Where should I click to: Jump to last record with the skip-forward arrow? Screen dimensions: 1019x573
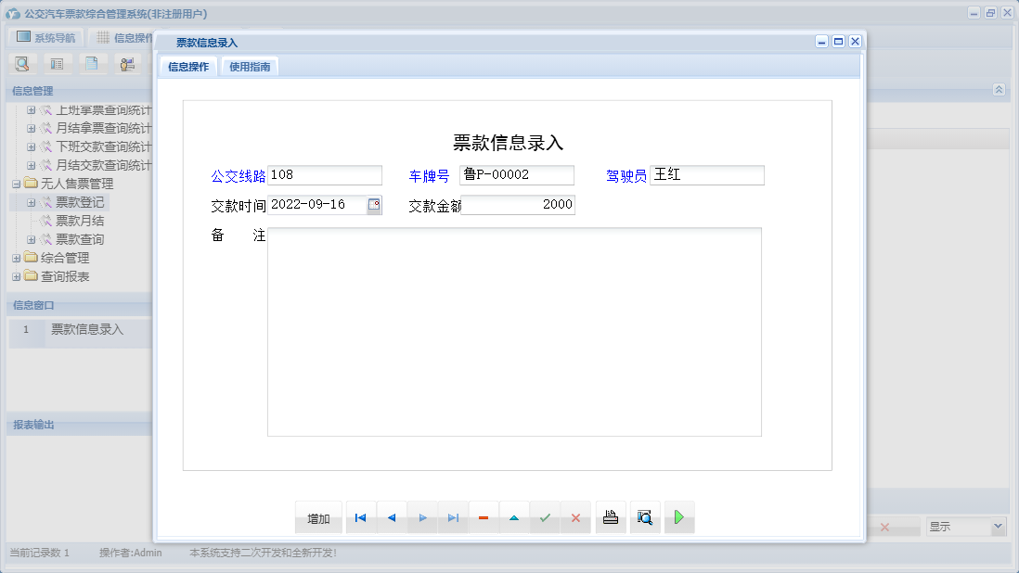click(x=453, y=517)
